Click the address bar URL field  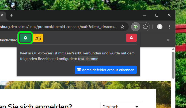tap(59, 27)
